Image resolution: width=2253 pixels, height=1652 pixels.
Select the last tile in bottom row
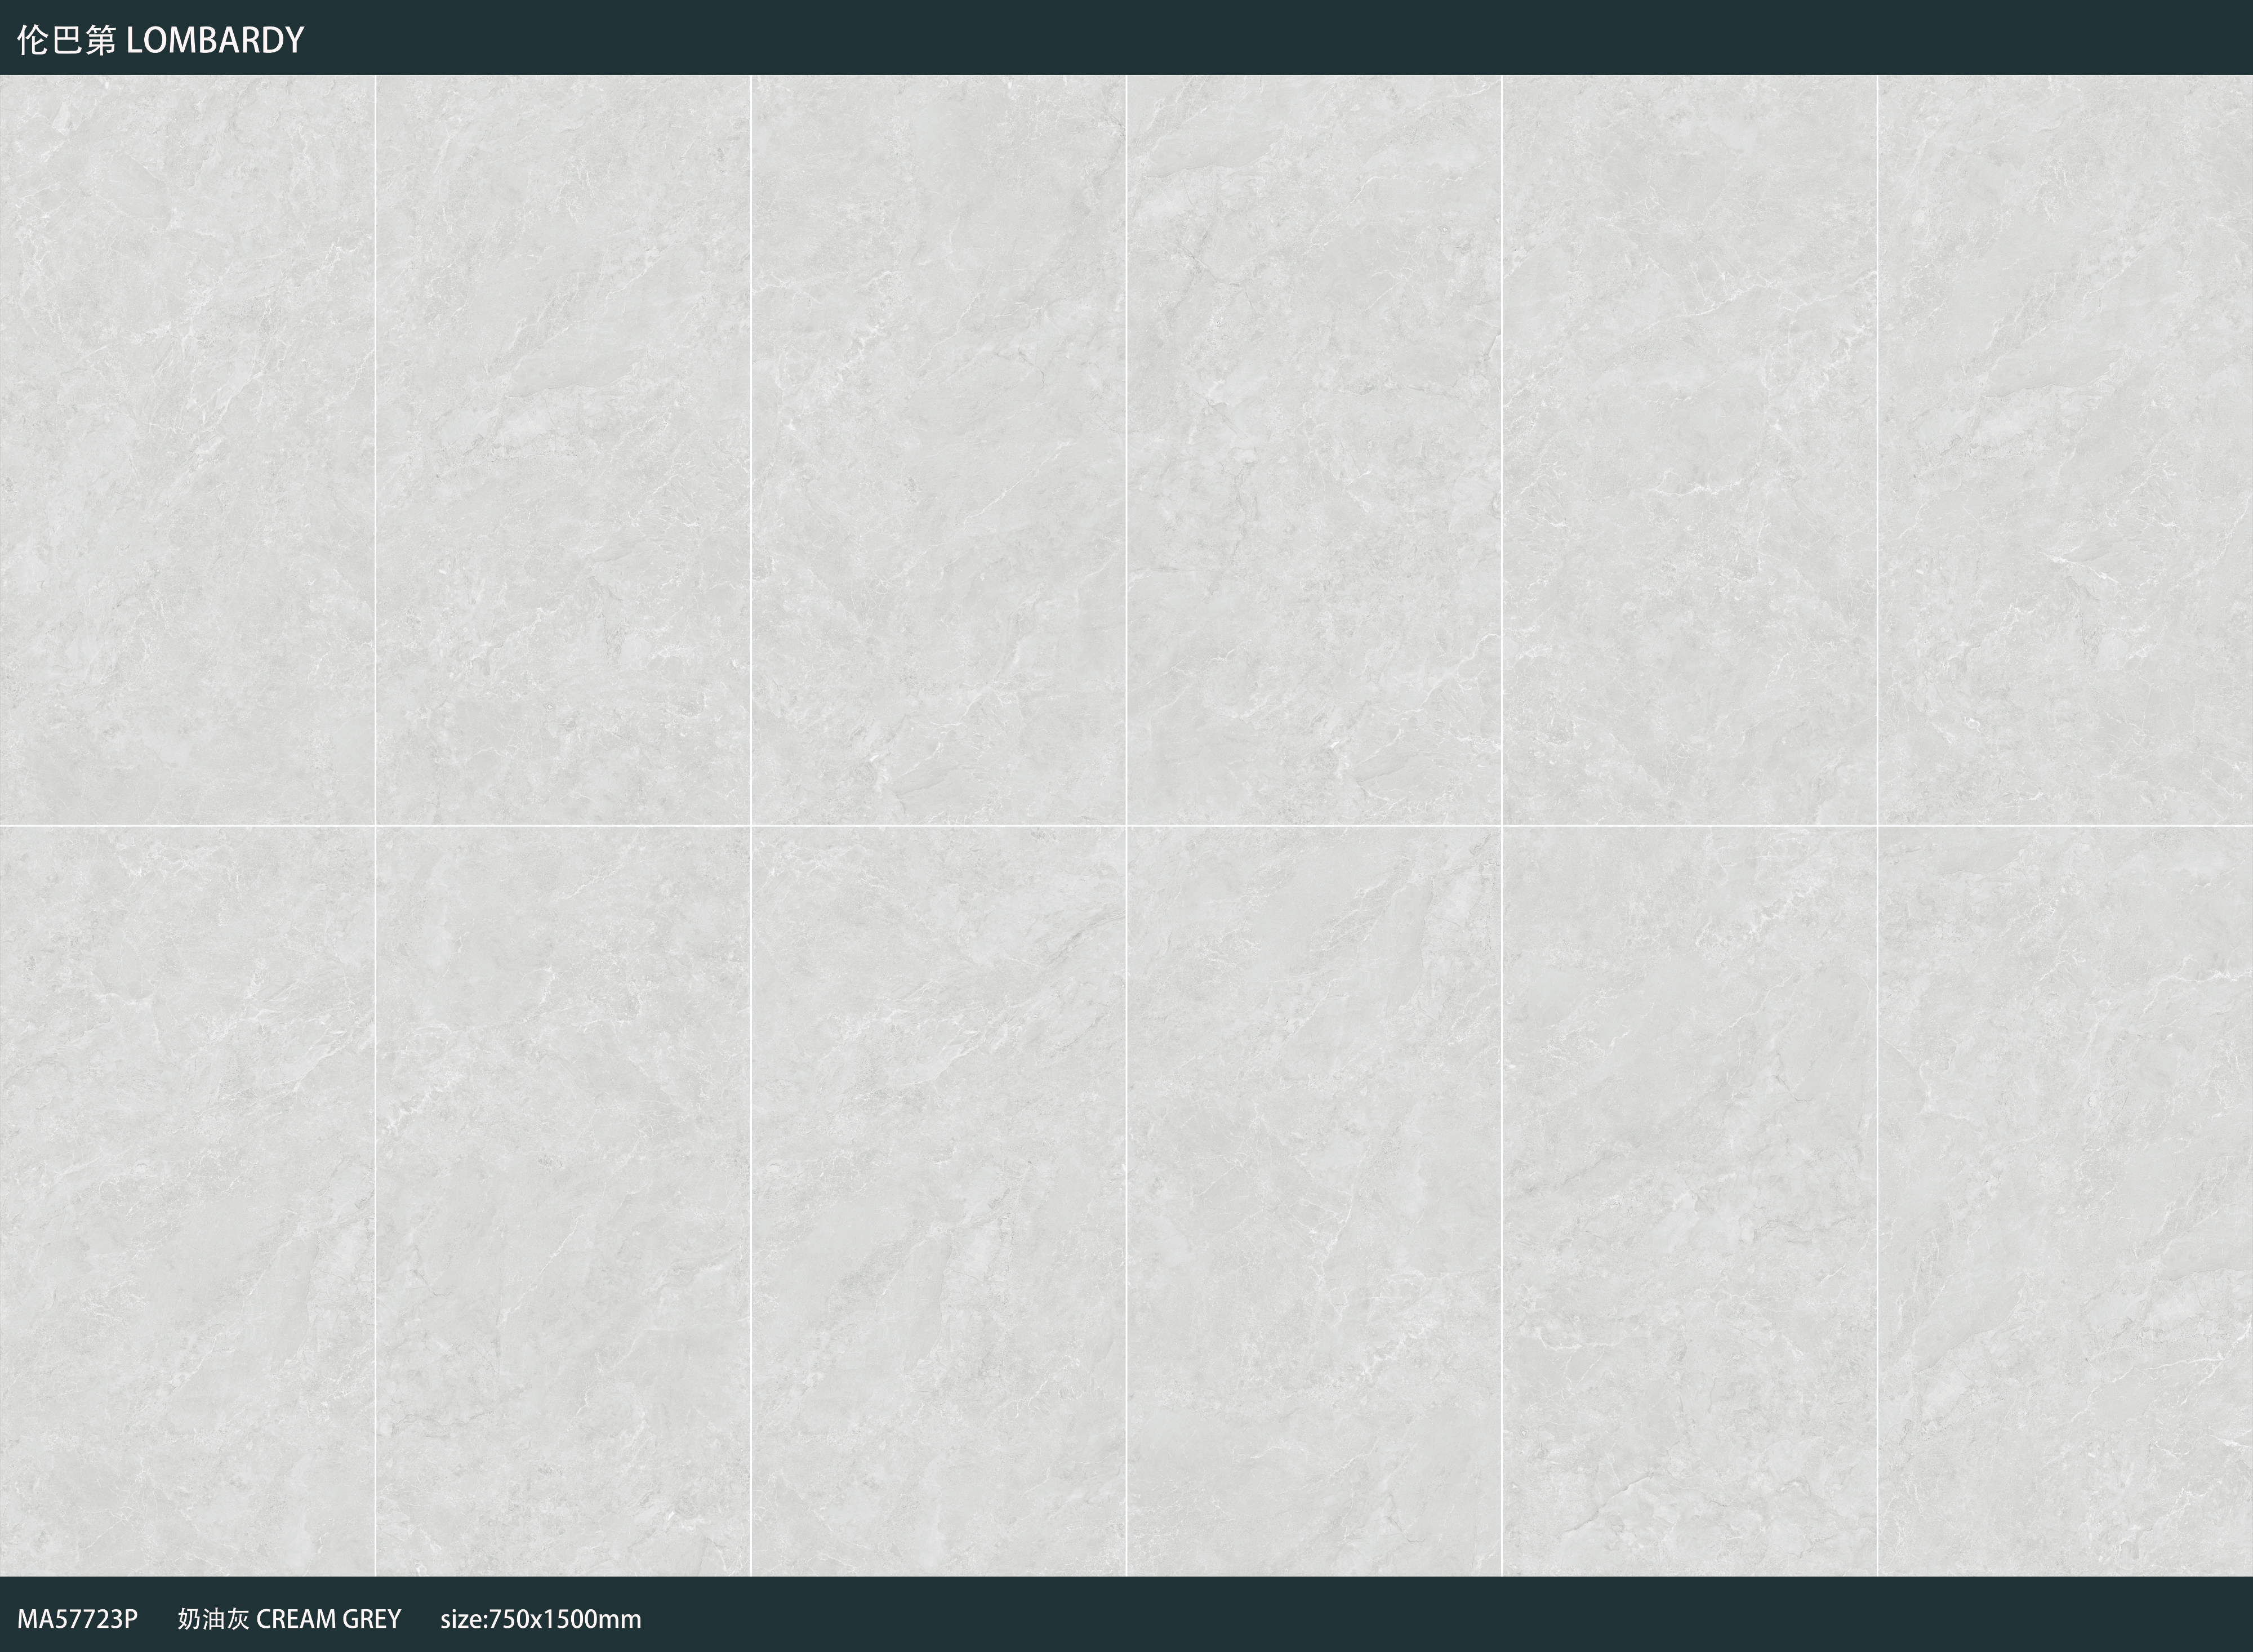[2065, 1202]
